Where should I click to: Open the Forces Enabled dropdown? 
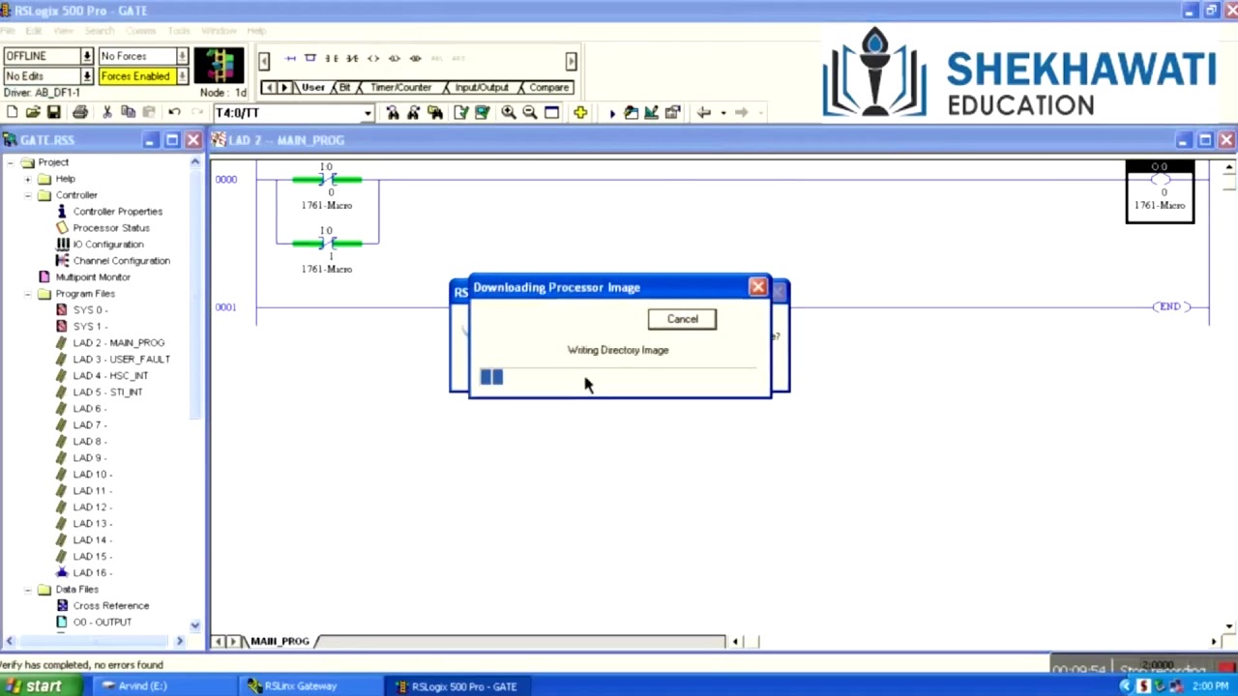coord(182,76)
